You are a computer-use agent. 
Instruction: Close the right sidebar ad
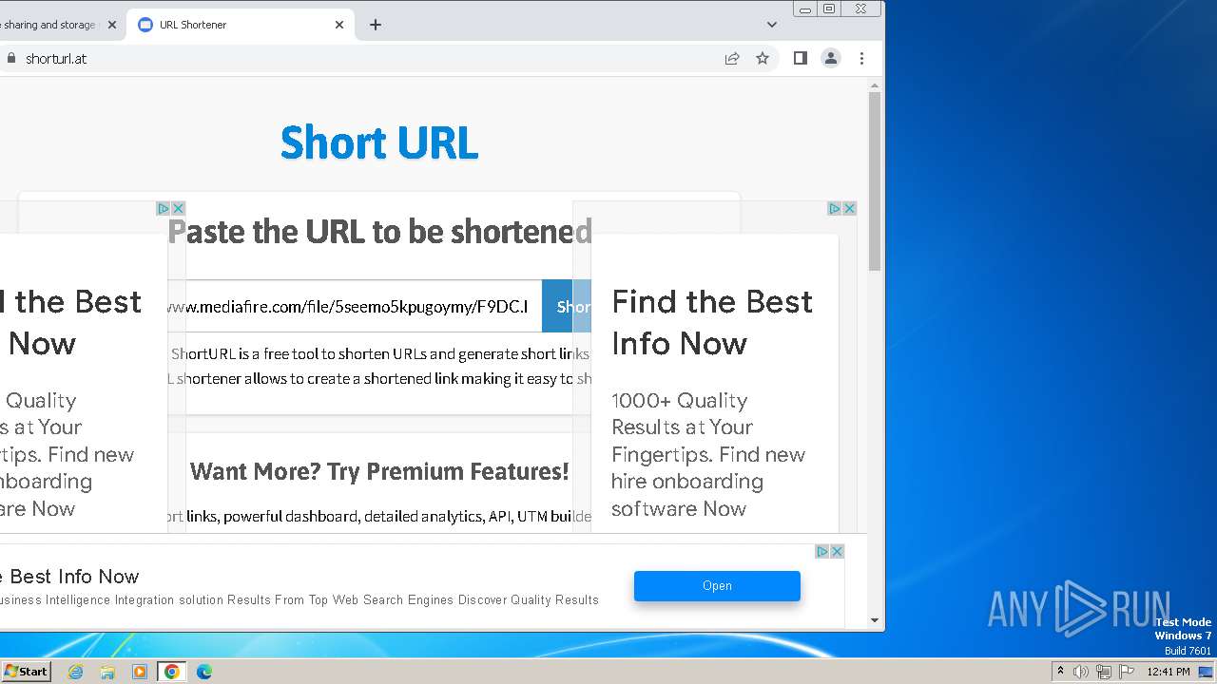click(849, 208)
